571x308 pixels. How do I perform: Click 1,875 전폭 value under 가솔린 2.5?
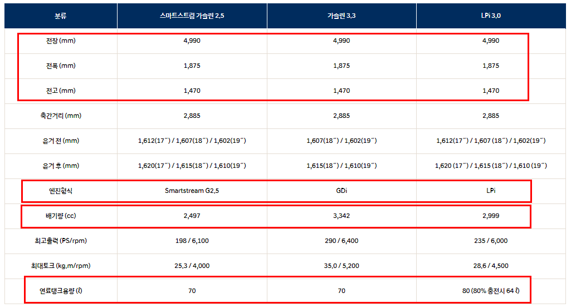click(x=192, y=66)
